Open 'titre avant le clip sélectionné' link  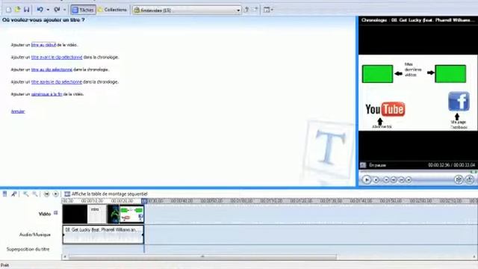57,57
